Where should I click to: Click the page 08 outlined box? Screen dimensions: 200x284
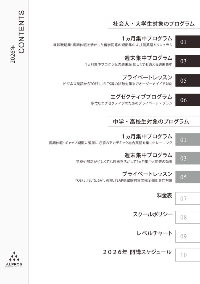click(x=187, y=217)
